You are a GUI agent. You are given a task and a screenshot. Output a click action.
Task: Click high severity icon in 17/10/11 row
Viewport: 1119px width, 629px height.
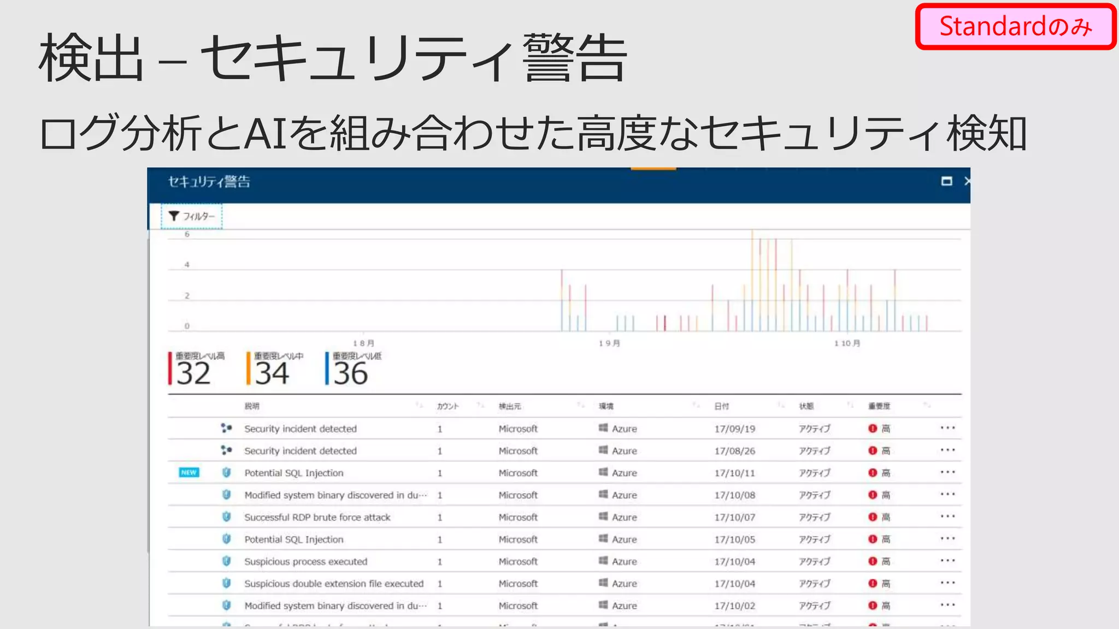point(873,473)
